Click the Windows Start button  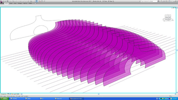coord(4,99)
